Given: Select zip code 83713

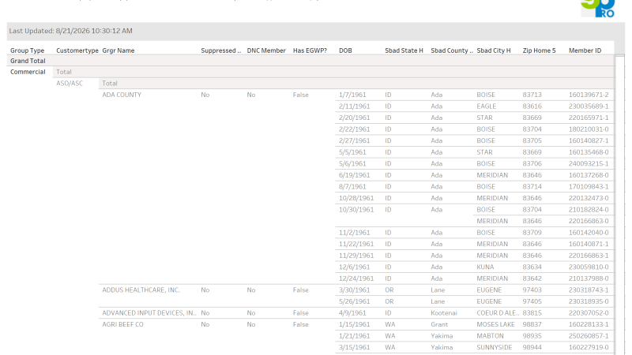Looking at the screenshot, I should pos(532,95).
